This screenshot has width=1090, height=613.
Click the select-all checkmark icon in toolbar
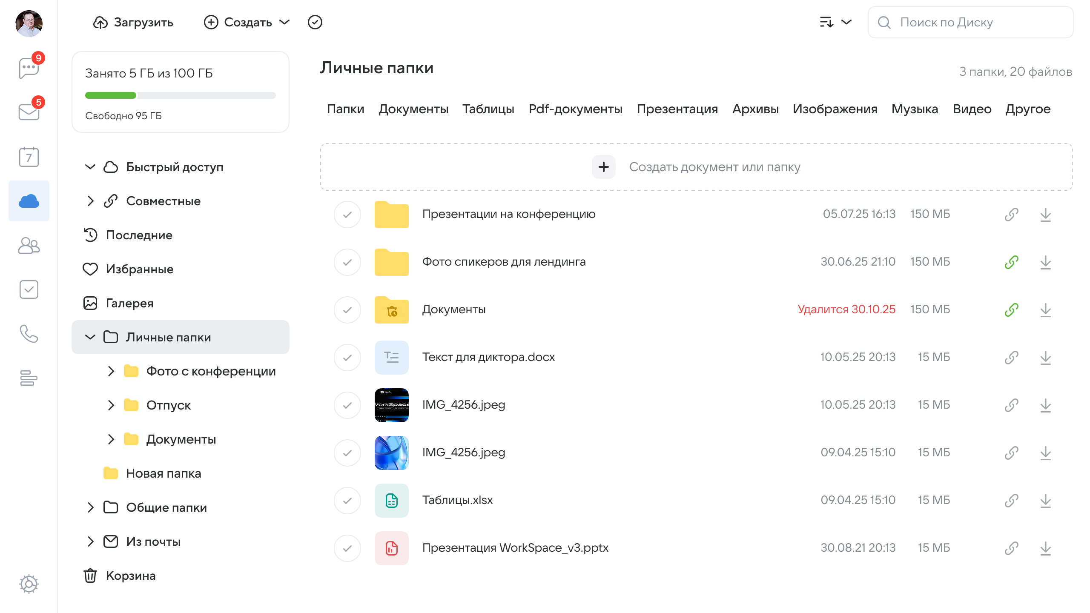(x=315, y=22)
